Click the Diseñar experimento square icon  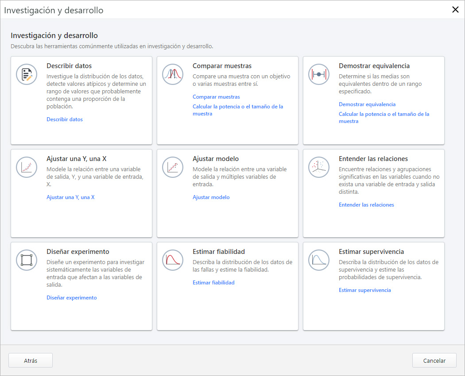[x=27, y=260]
